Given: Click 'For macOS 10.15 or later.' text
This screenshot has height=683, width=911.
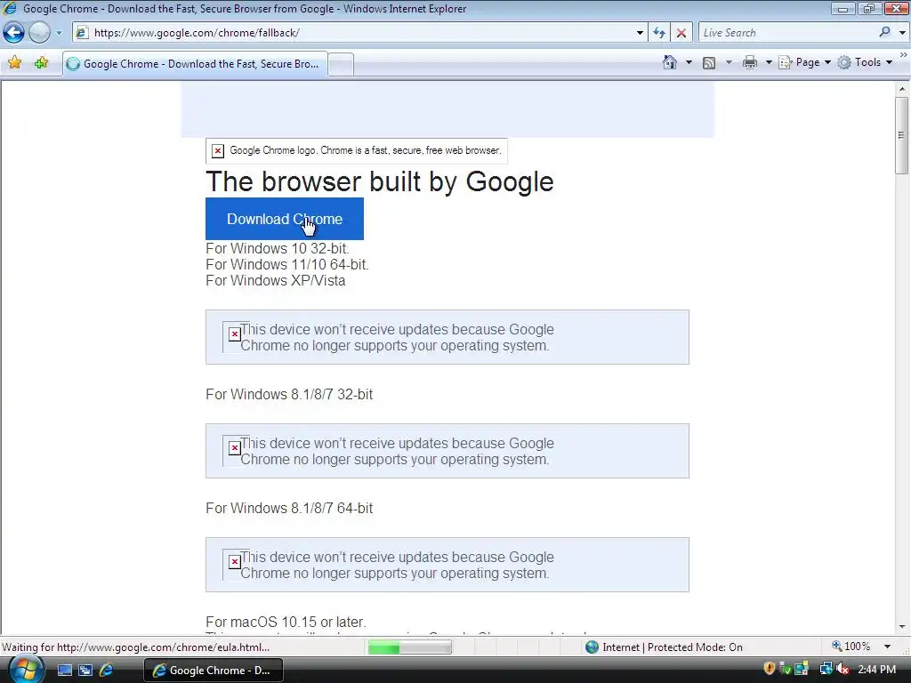Looking at the screenshot, I should click(x=286, y=622).
